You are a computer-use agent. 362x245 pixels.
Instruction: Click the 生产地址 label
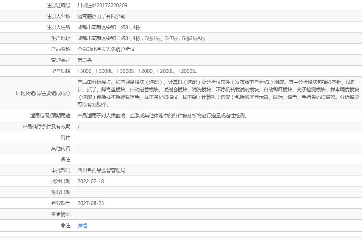point(61,38)
